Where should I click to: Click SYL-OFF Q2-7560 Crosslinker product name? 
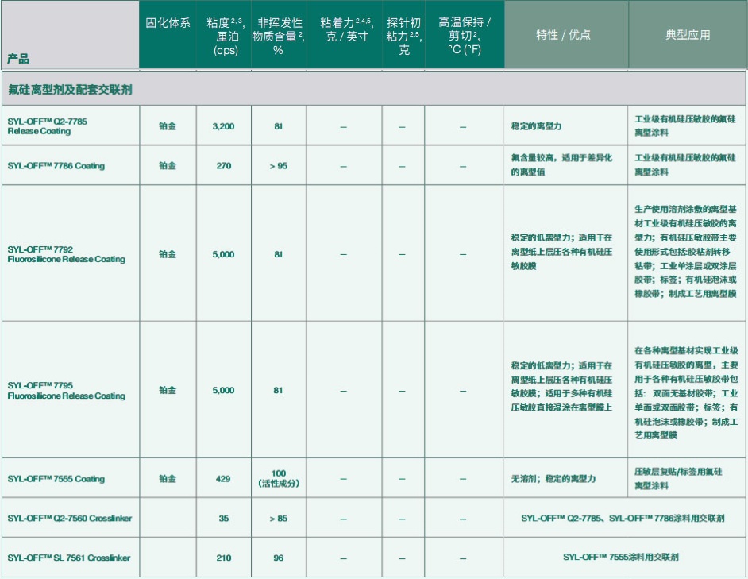tap(70, 519)
